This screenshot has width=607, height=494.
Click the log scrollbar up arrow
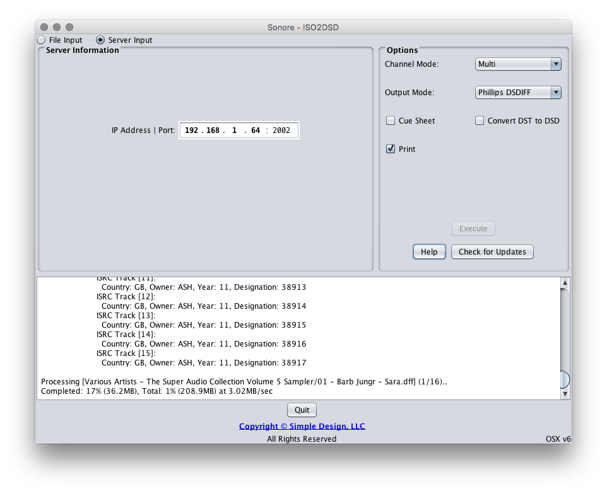[565, 282]
